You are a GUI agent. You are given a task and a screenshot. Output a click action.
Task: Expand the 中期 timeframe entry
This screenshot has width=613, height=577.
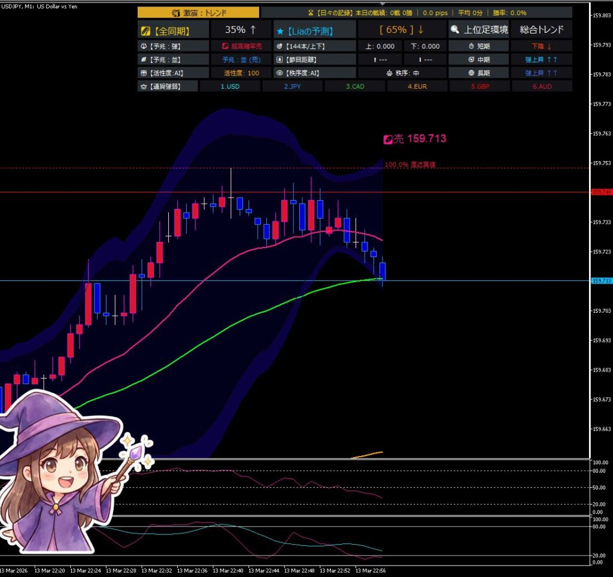click(479, 59)
